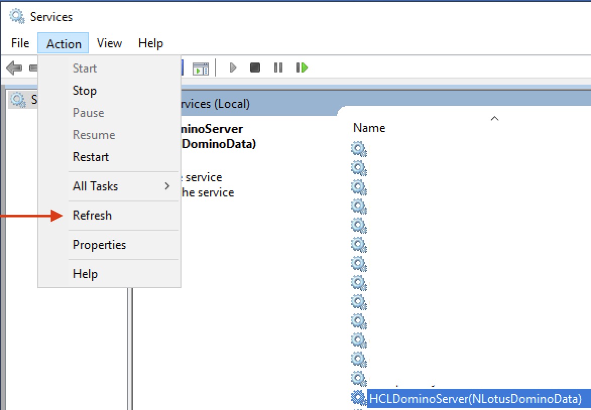Screen dimensions: 591x410
Task: Click the Name column header
Action: (369, 128)
